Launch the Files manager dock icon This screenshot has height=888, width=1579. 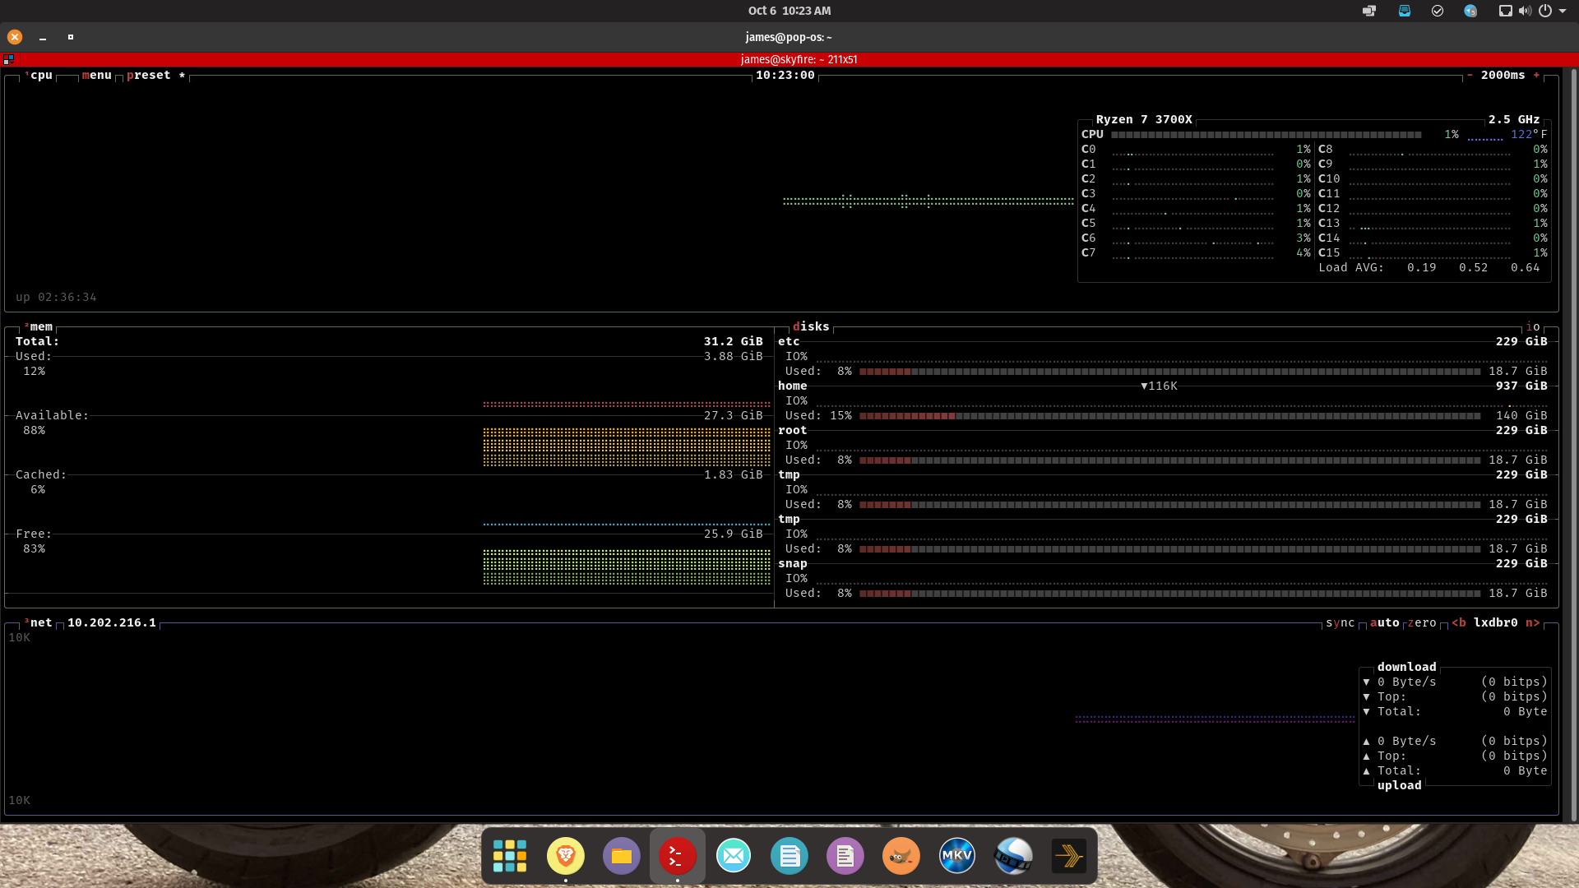[x=621, y=856]
